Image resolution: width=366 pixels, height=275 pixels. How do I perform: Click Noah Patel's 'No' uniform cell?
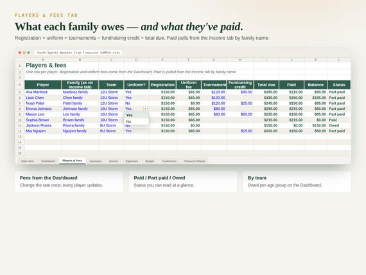coord(136,103)
